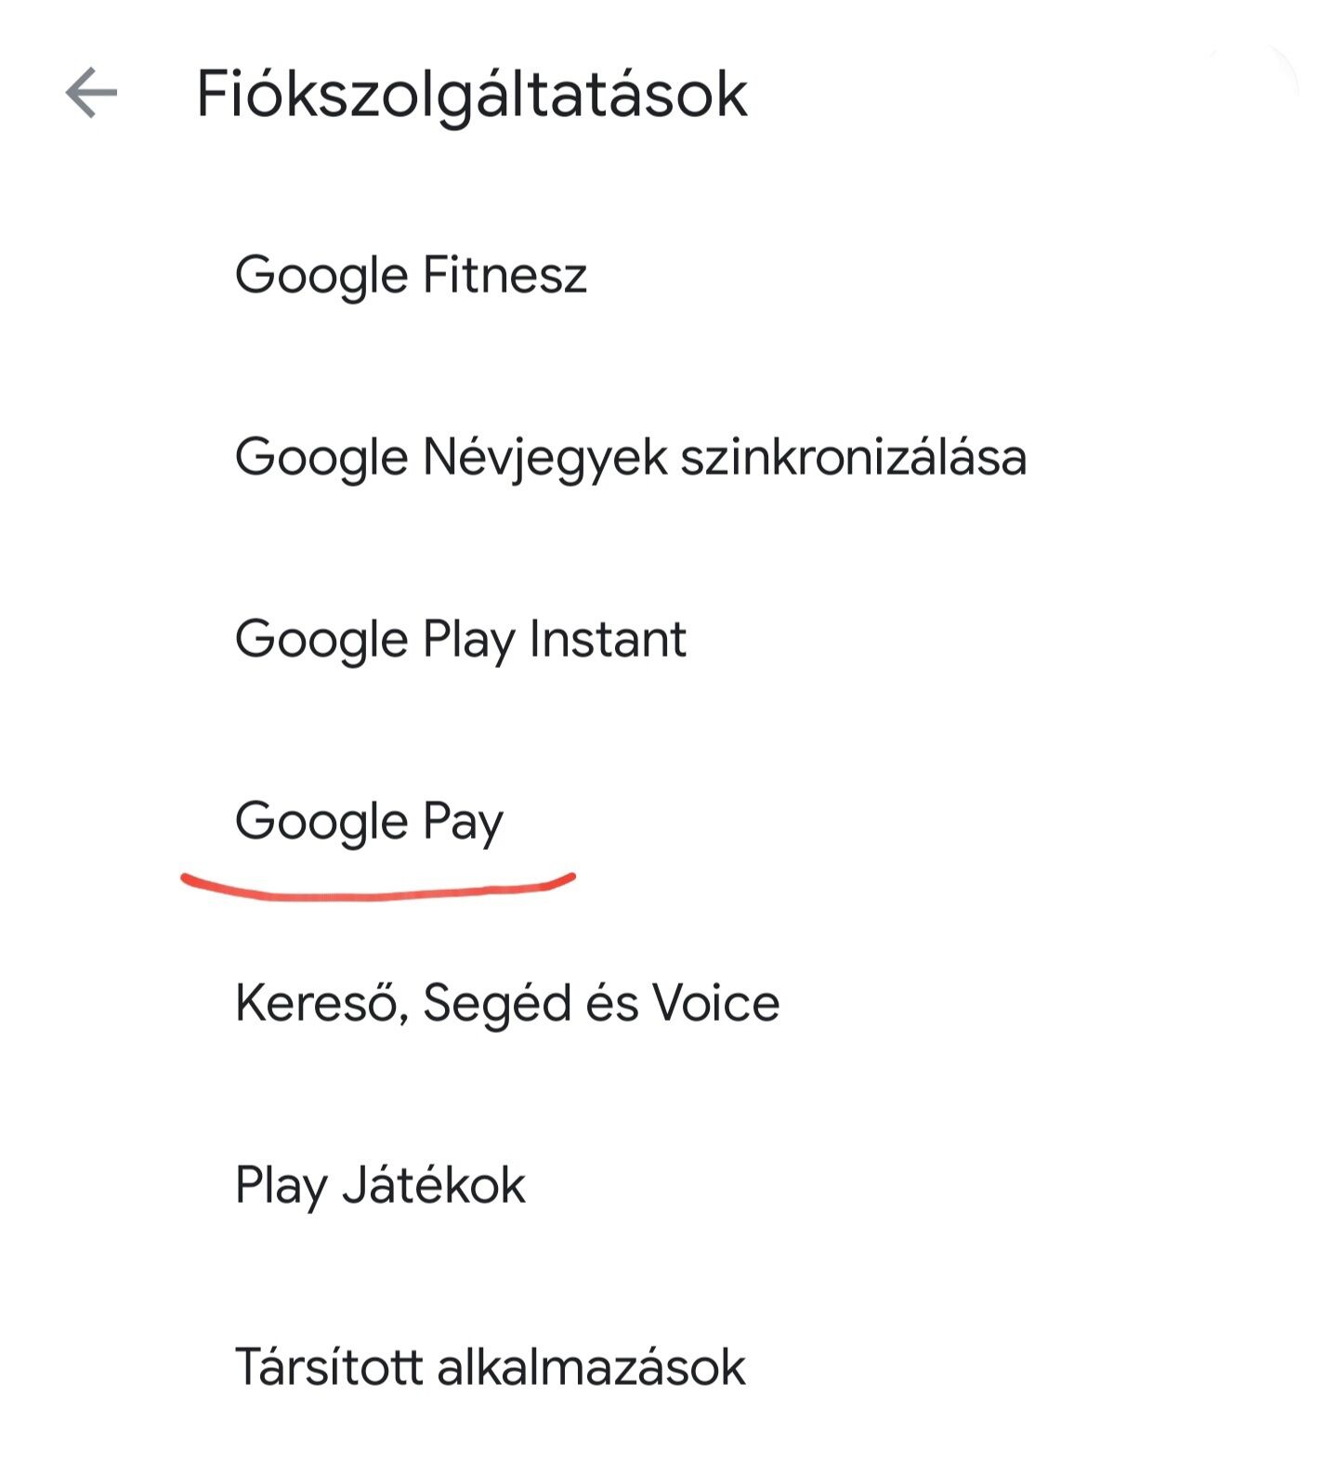Choose the search, Assistant and Voice row
Image resolution: width=1336 pixels, height=1461 pixels.
click(668, 1003)
